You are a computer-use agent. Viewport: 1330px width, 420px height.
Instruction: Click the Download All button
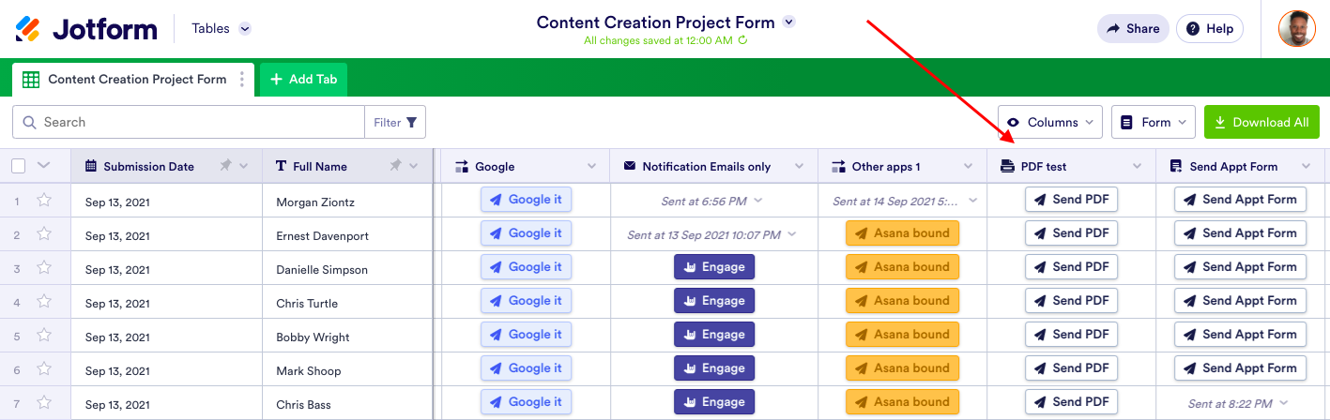point(1261,122)
